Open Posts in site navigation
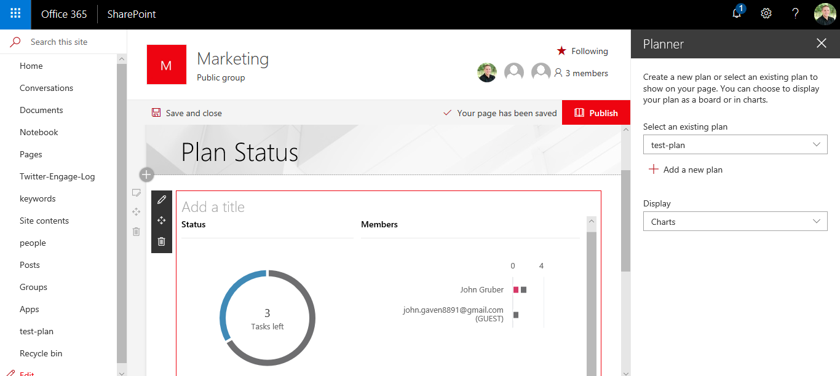The image size is (840, 376). pyautogui.click(x=30, y=265)
